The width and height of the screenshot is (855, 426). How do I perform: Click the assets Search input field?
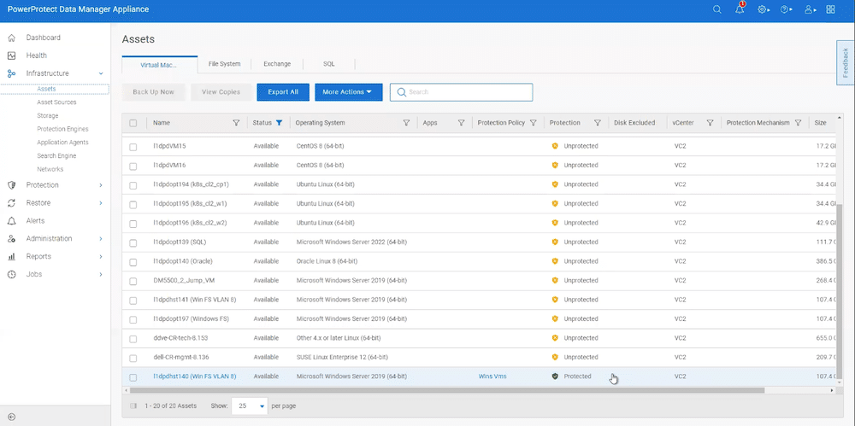[462, 92]
